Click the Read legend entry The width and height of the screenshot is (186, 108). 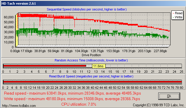point(178,13)
